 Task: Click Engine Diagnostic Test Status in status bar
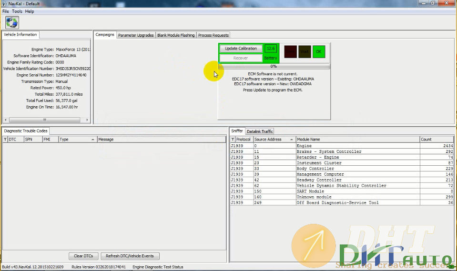(x=158, y=267)
